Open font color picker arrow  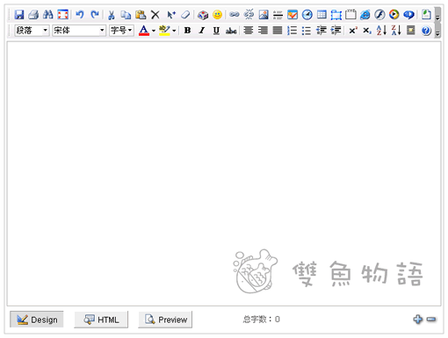[x=154, y=31]
